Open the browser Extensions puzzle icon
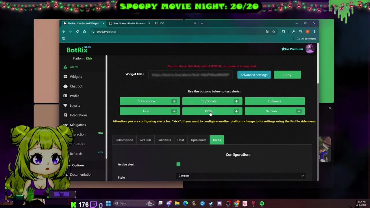 coord(283,31)
